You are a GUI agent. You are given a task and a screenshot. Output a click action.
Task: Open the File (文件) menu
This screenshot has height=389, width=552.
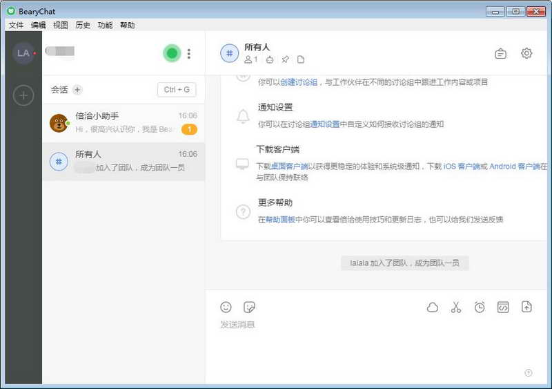pyautogui.click(x=16, y=25)
